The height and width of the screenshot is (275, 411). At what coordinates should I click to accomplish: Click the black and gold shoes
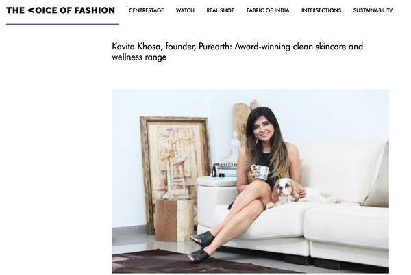201,247
